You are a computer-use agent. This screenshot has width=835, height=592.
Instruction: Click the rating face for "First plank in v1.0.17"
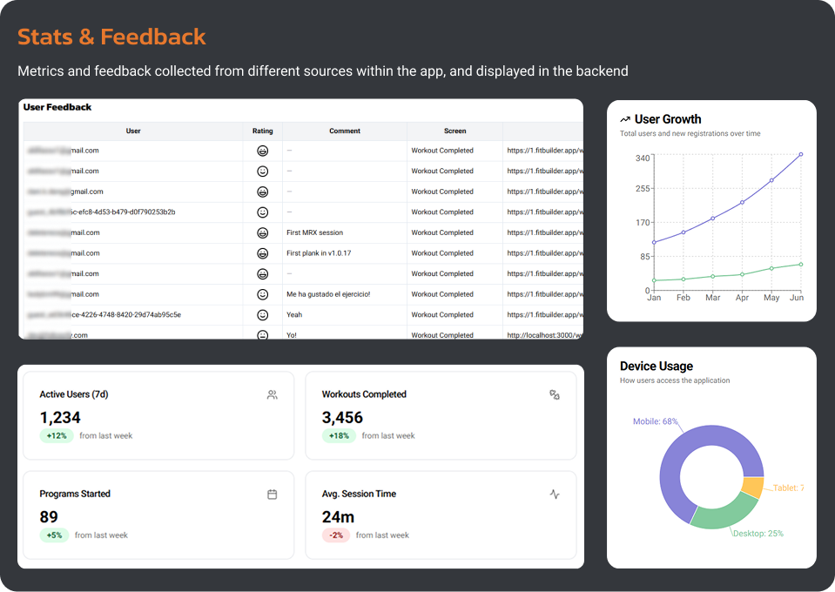click(x=262, y=253)
